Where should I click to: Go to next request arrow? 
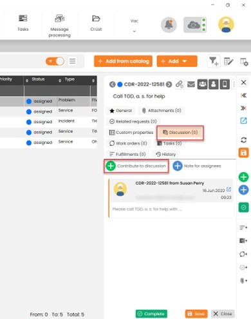coord(169,84)
